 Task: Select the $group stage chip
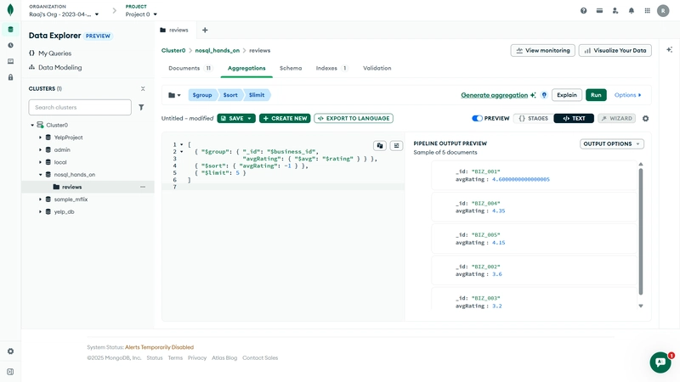[x=202, y=95]
